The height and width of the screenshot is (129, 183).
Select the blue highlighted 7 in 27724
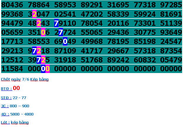tap(61, 33)
